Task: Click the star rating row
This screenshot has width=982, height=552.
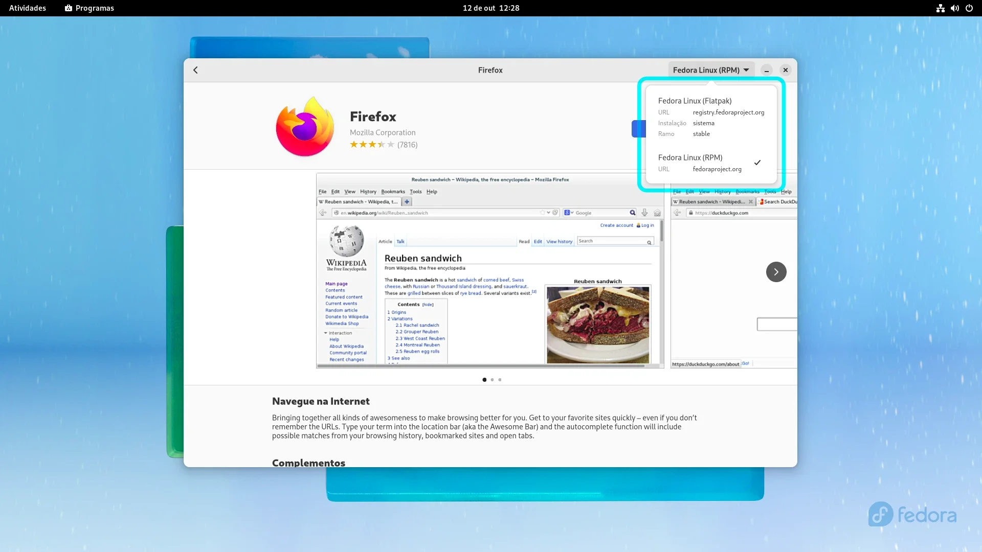Action: (372, 145)
